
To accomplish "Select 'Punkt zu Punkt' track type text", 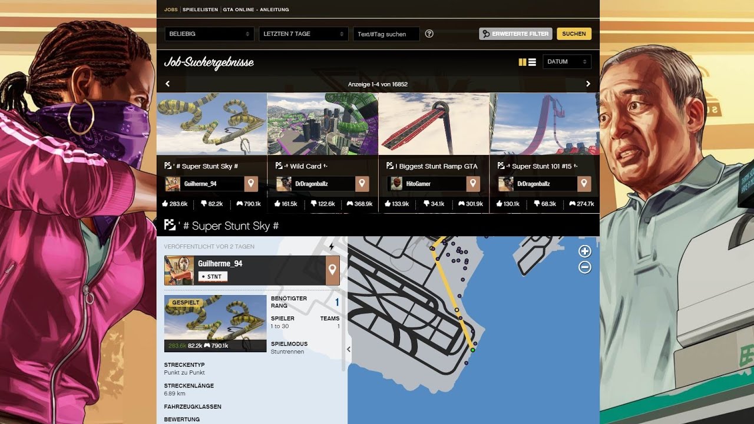I will point(184,373).
